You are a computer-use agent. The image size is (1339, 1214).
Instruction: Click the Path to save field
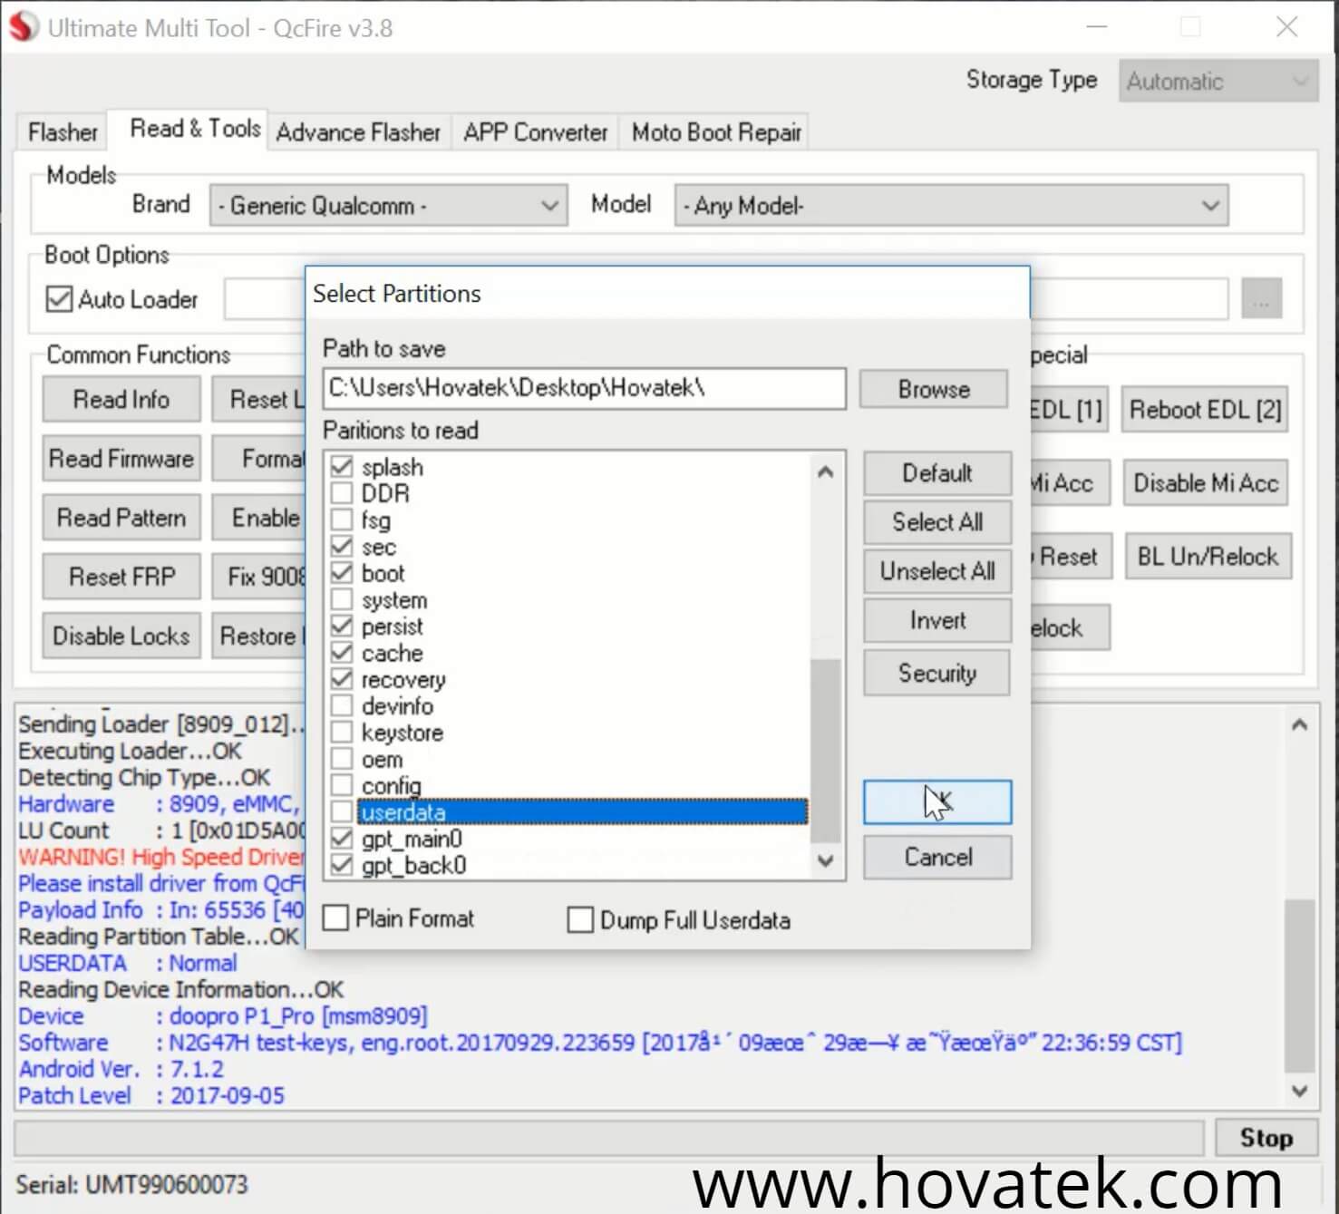584,389
